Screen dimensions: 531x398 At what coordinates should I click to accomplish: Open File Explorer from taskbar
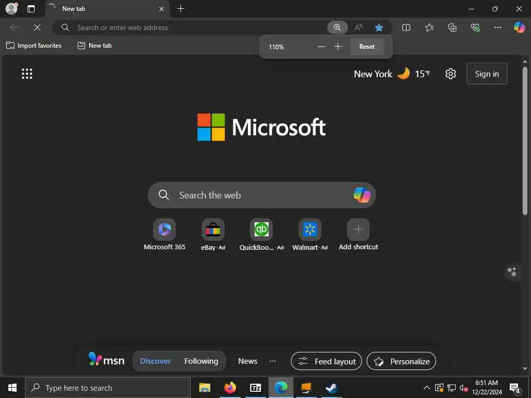click(x=204, y=388)
